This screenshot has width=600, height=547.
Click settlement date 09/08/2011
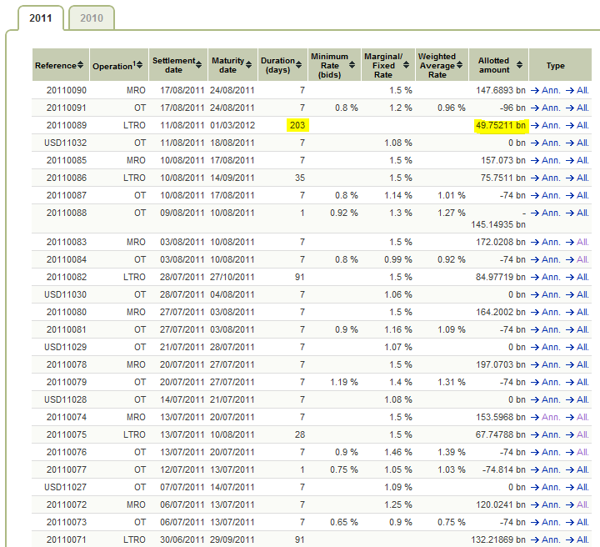point(182,213)
